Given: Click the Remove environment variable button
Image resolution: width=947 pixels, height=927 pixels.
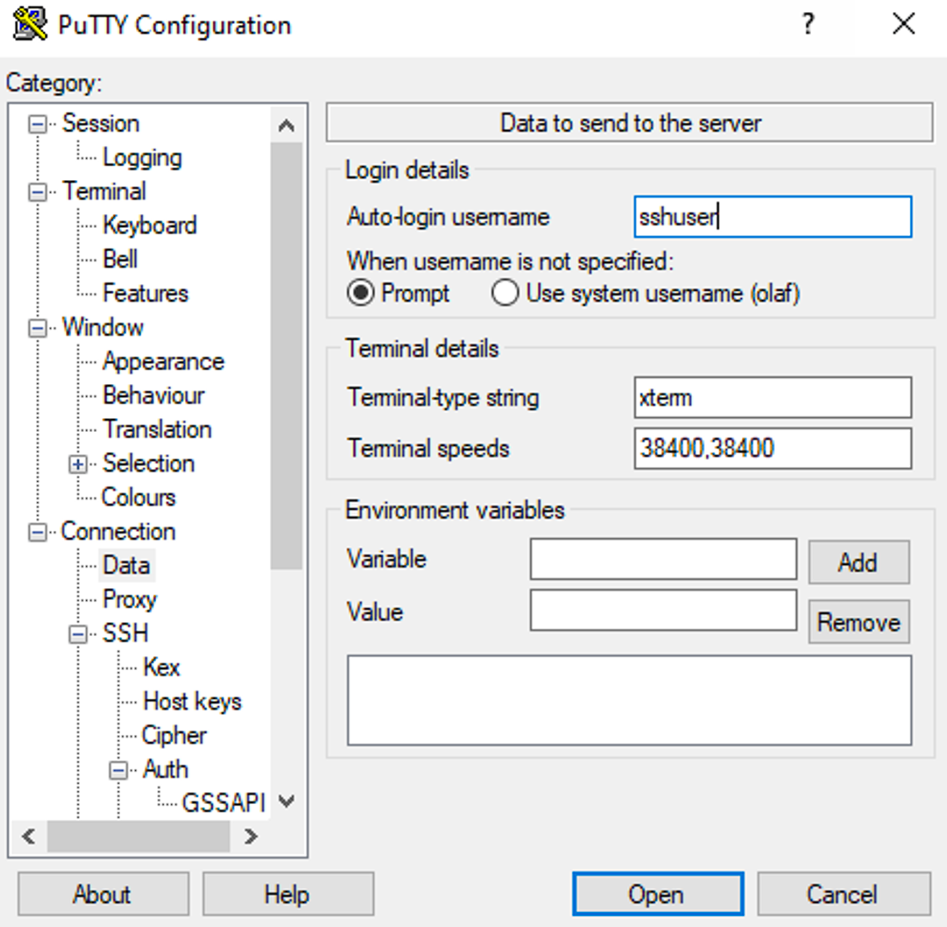Looking at the screenshot, I should [x=858, y=622].
